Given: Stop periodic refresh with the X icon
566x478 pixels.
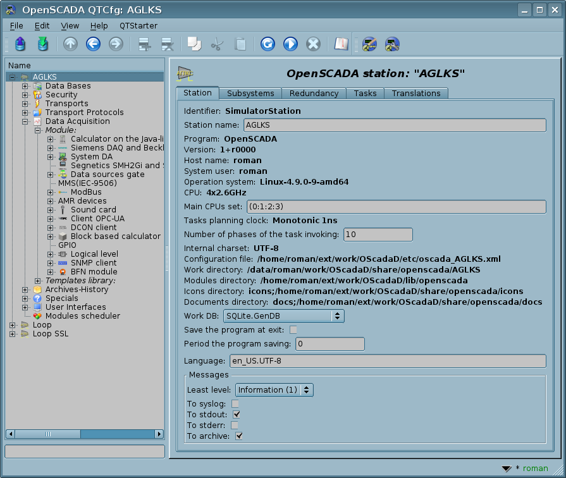Looking at the screenshot, I should pos(313,44).
